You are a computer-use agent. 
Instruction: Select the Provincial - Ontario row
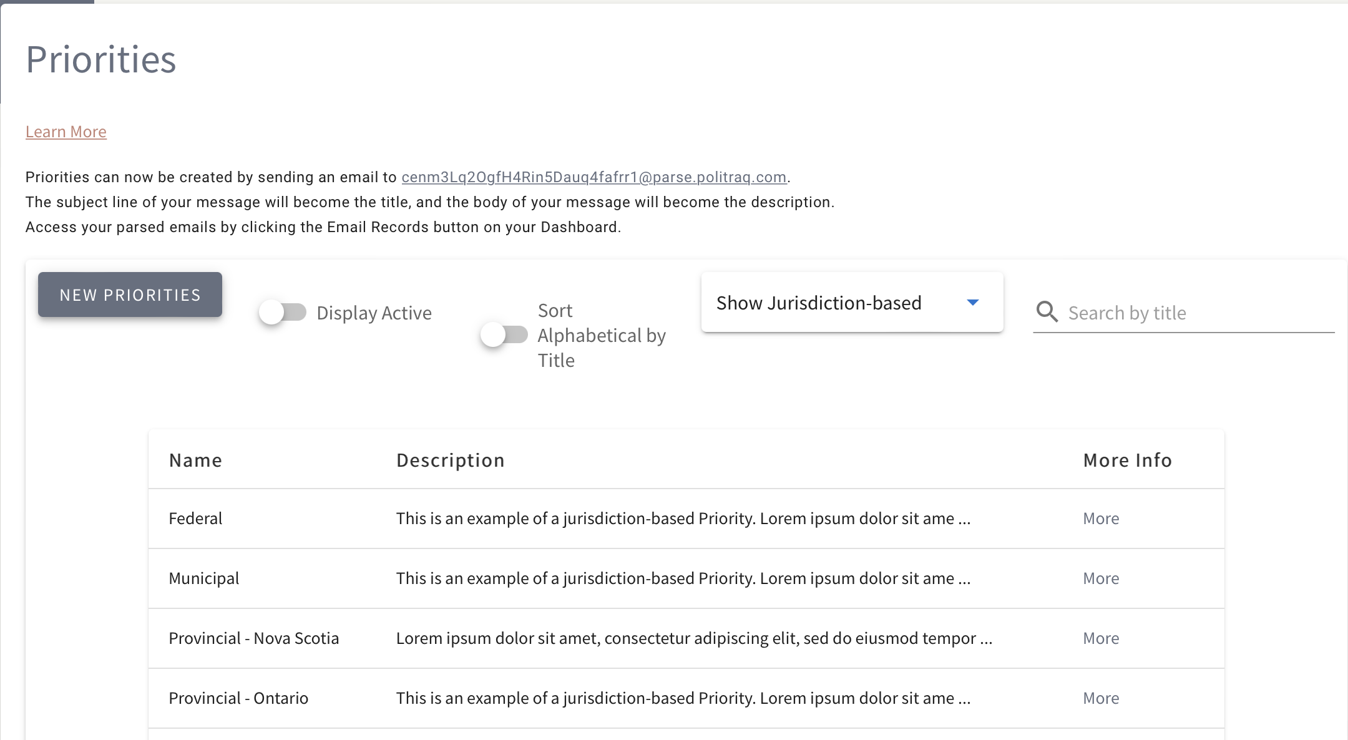(238, 698)
